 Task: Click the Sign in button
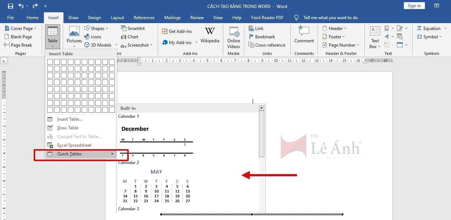coord(414,6)
